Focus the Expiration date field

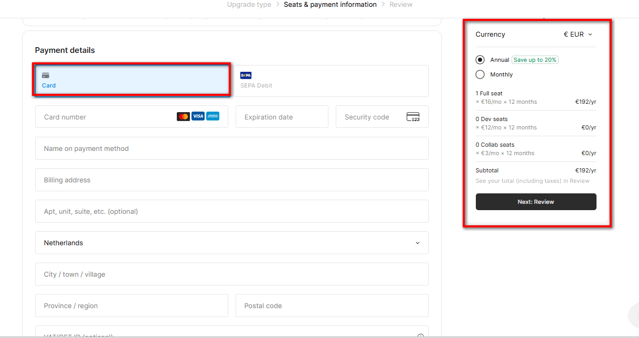pyautogui.click(x=282, y=116)
